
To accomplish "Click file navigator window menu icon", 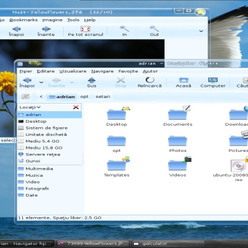I will point(20,64).
